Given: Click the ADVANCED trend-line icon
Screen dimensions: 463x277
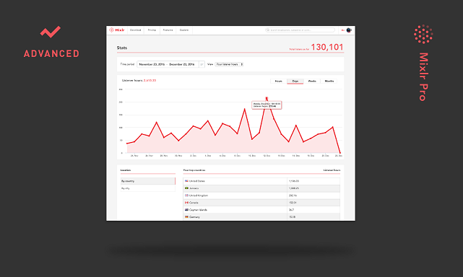Looking at the screenshot, I should tap(51, 32).
